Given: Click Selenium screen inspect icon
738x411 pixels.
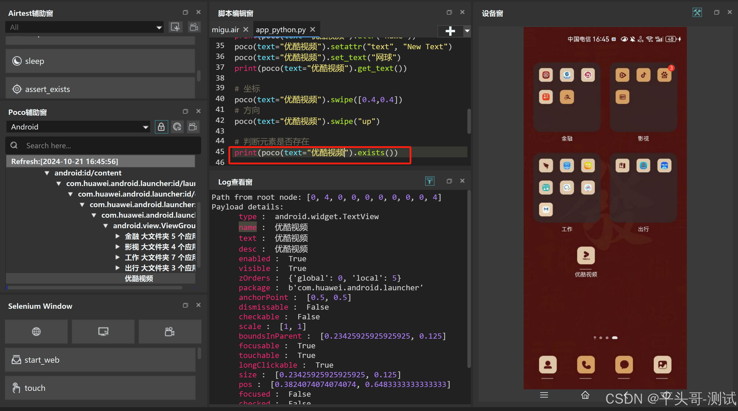Looking at the screenshot, I should pyautogui.click(x=103, y=332).
